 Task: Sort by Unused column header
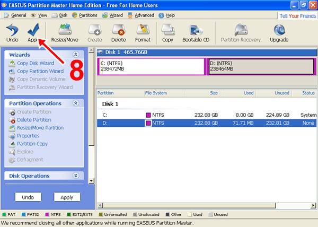[282, 93]
